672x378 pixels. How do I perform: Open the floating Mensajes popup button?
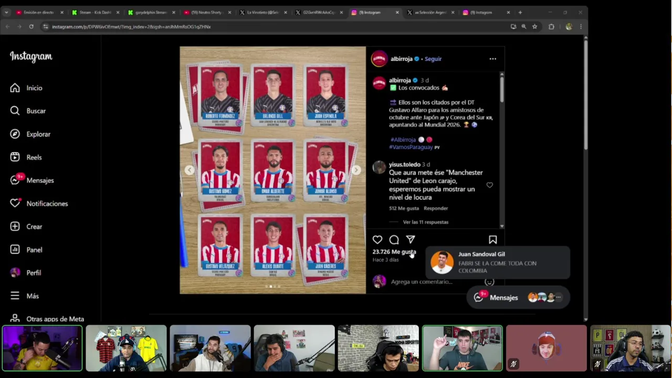point(517,298)
